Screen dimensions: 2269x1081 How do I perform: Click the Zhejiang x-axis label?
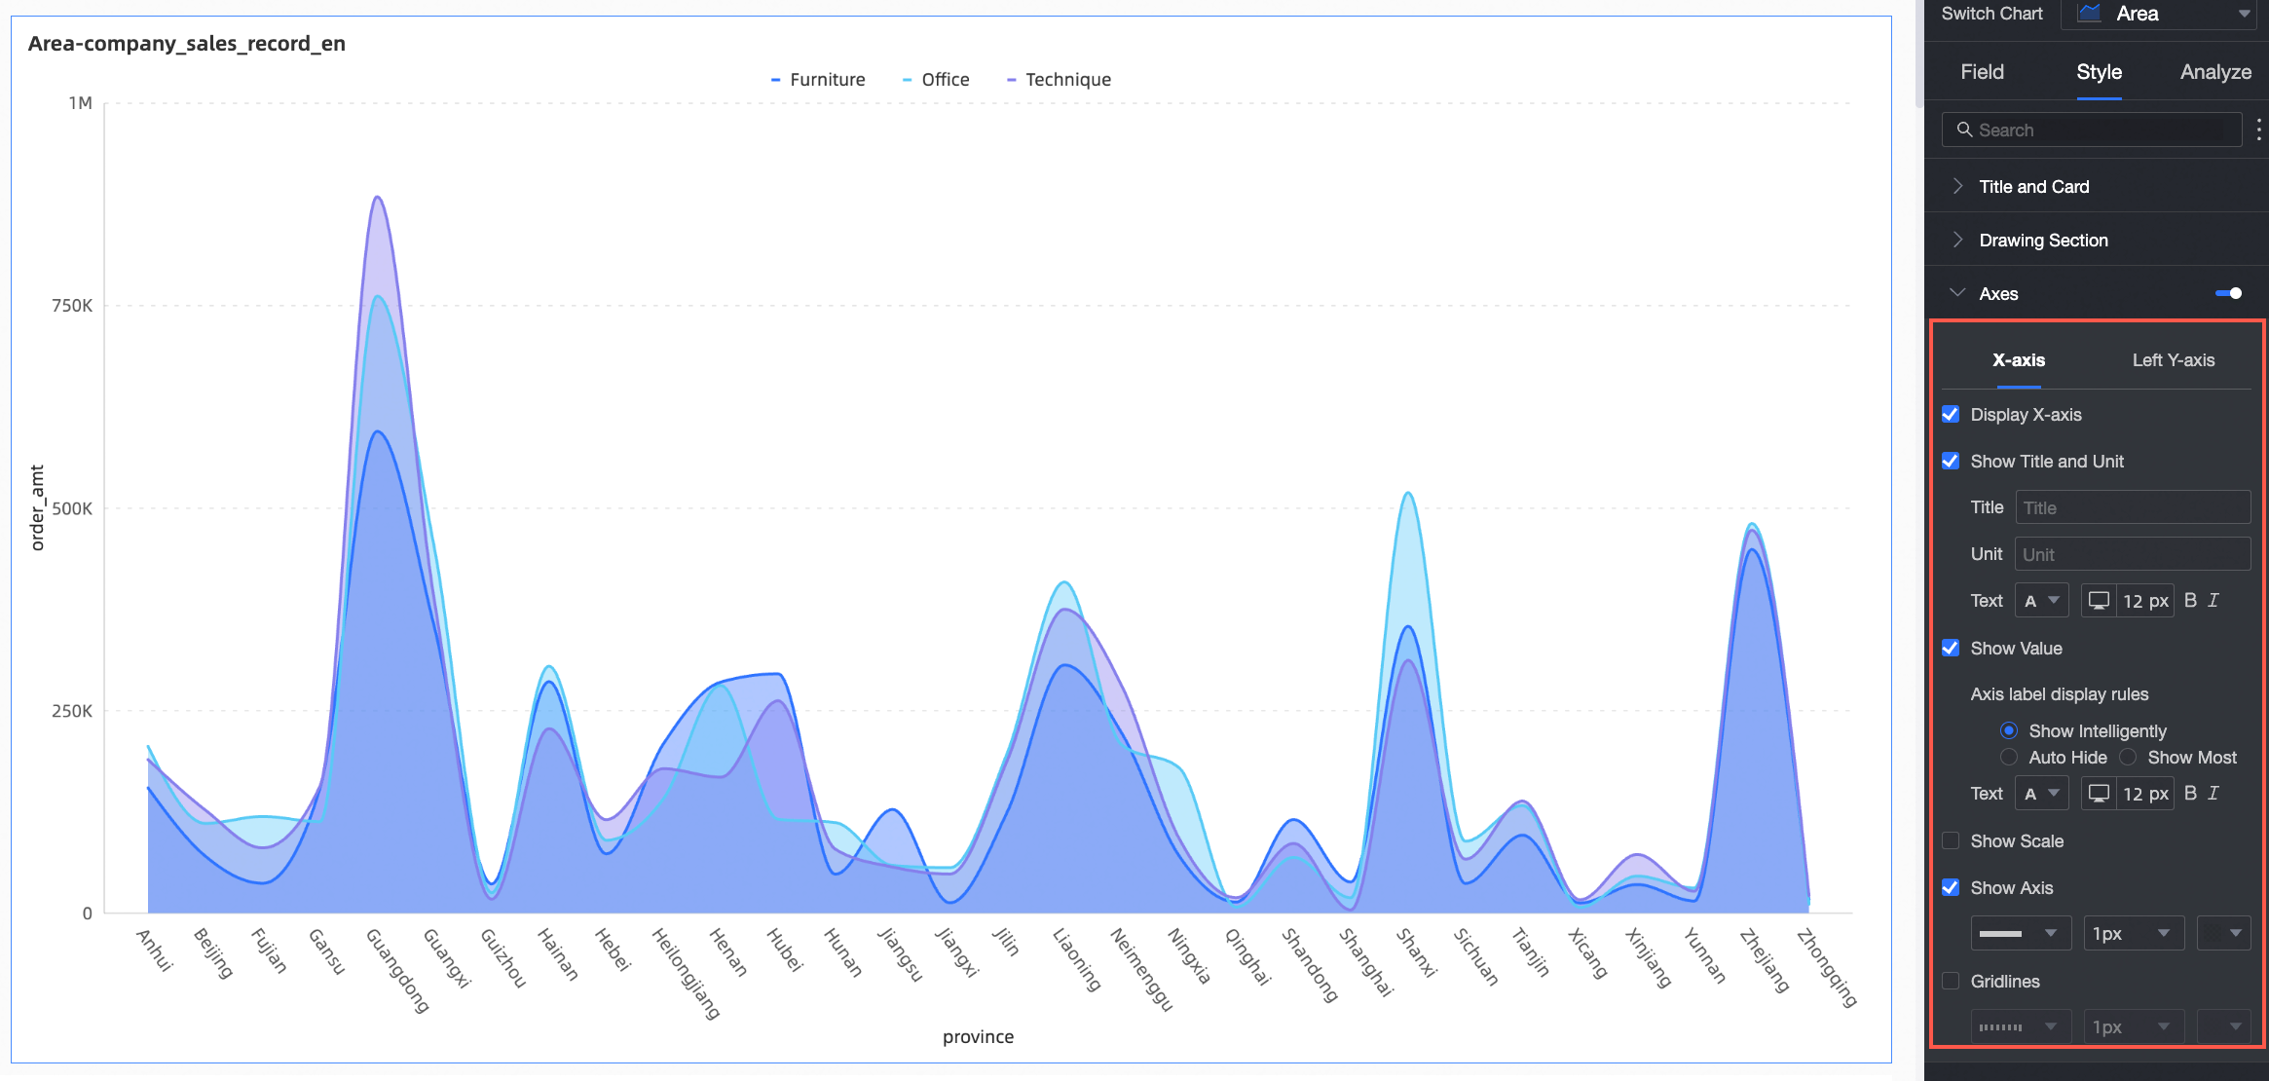[x=1766, y=960]
